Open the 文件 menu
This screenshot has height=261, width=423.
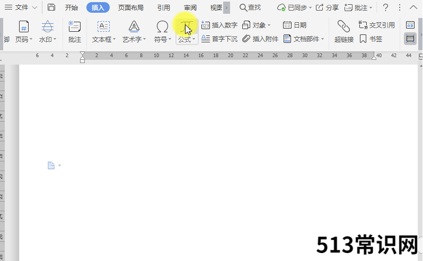click(x=16, y=7)
